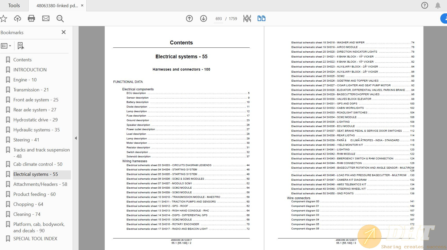The image size is (447, 250).
Task: Add a new bookmark with ribbon icon
Action: [x=21, y=46]
